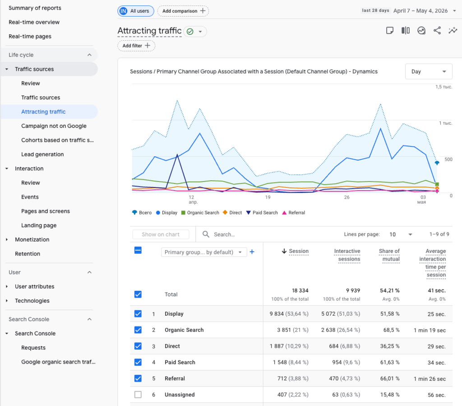The height and width of the screenshot is (406, 462).
Task: Collapse the Life cycle section
Action: (90, 55)
